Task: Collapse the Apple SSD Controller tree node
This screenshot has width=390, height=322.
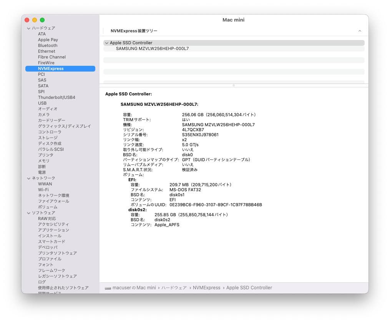Action: (107, 43)
